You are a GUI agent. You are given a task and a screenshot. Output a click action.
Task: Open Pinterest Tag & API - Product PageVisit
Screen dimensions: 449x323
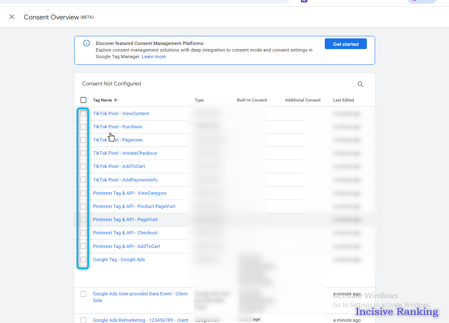coord(134,206)
